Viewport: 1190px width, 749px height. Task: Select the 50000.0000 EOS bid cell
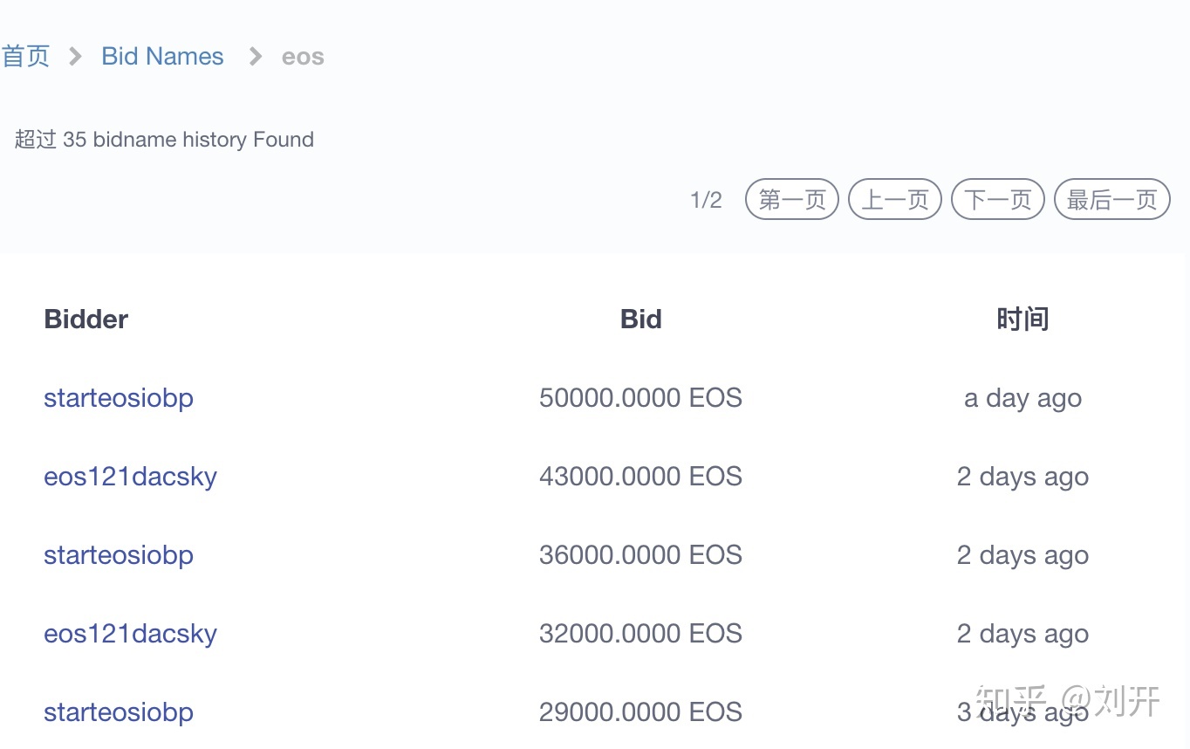coord(640,398)
